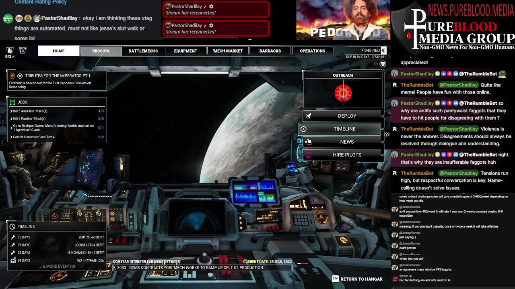Click the 5/6 Panther job progress count

[x=101, y=119]
